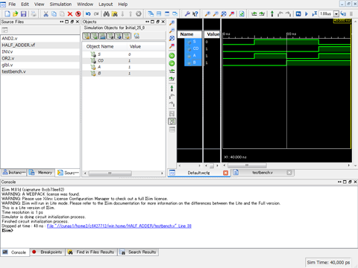Click the waveform horizontal scrollbar thumb
The image size is (358, 268).
click(247, 165)
